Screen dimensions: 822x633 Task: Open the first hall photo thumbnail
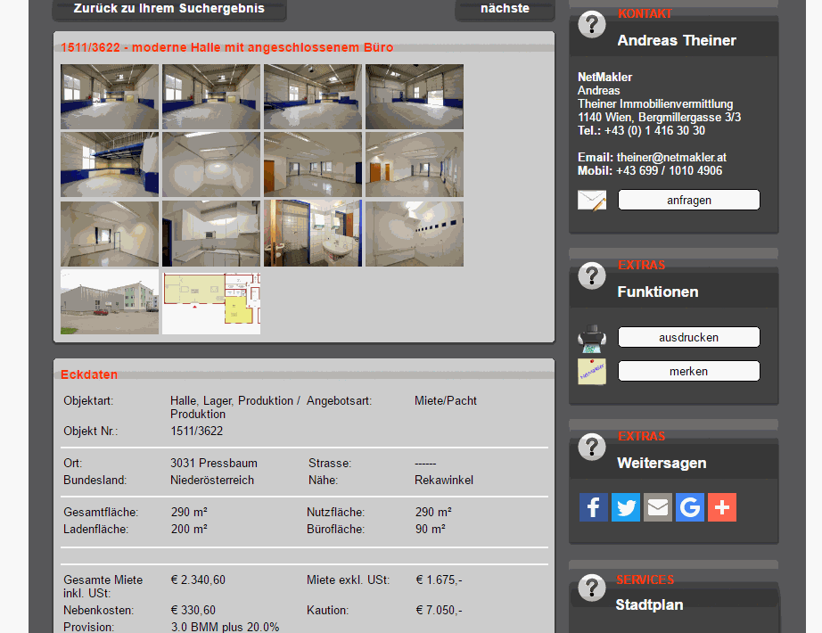coord(110,97)
